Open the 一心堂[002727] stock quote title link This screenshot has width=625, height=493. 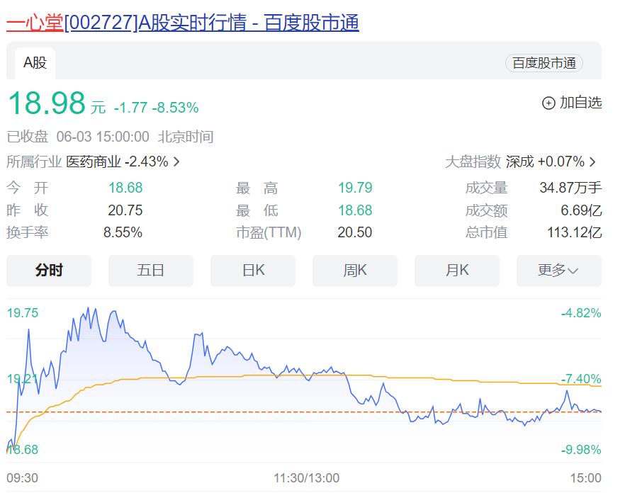[x=183, y=23]
